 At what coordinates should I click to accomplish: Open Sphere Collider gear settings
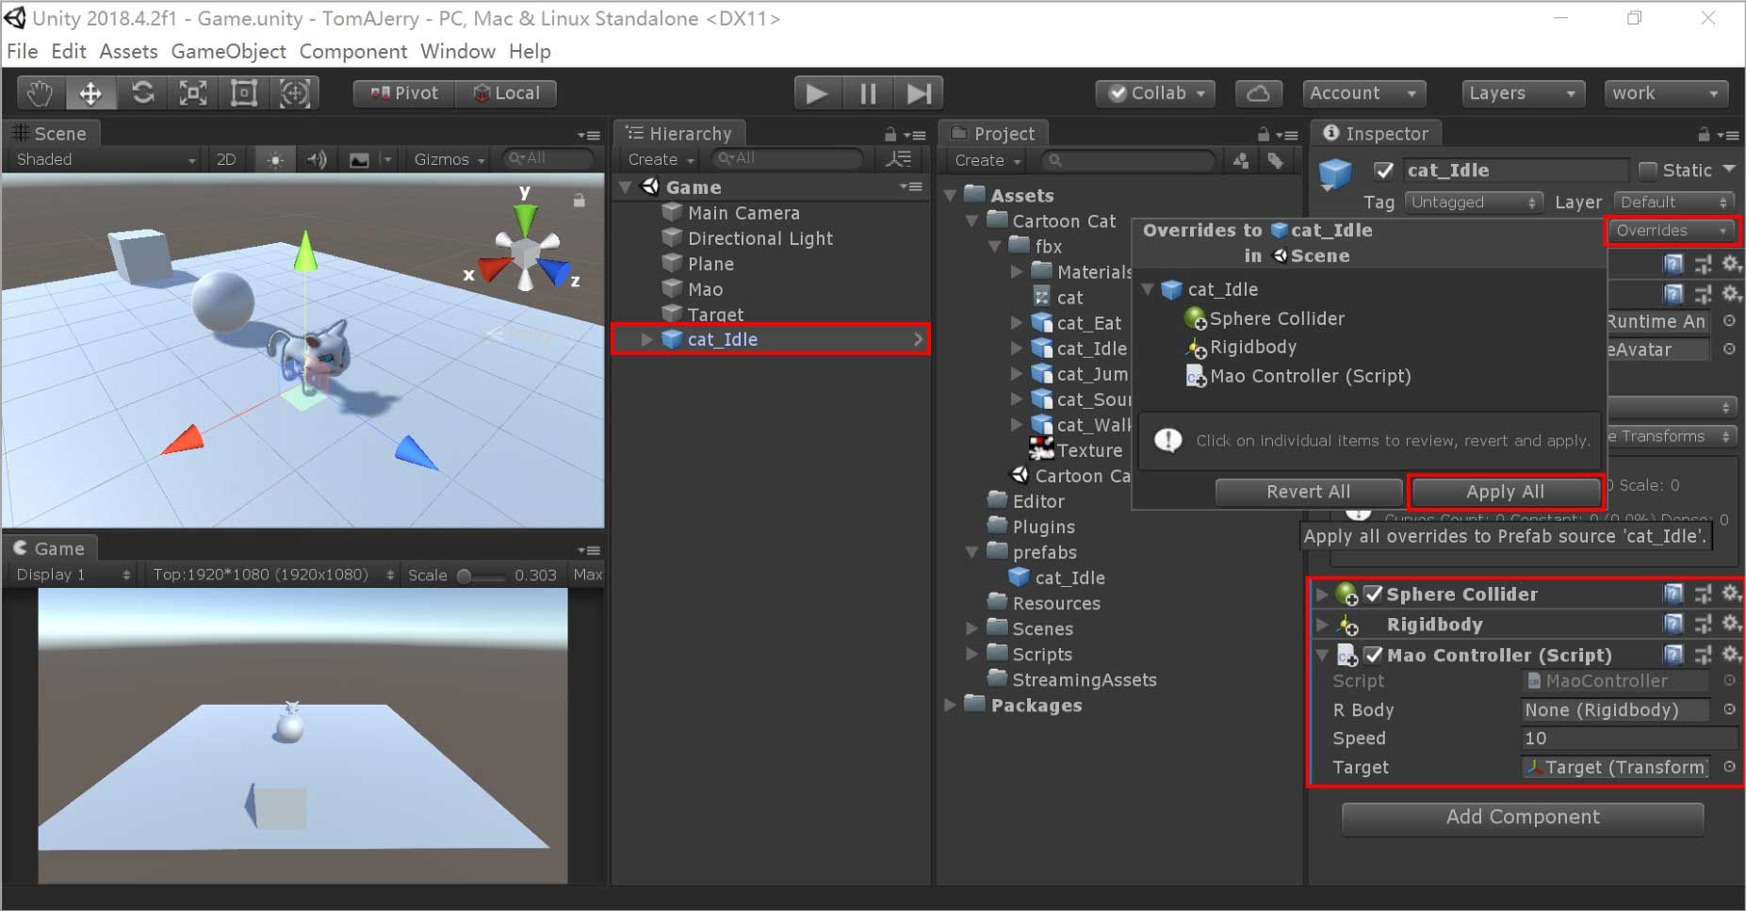(1731, 594)
